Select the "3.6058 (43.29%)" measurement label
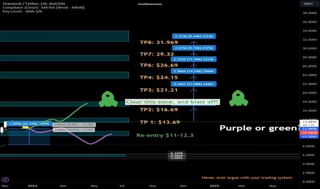The image size is (320, 189). [x=28, y=124]
